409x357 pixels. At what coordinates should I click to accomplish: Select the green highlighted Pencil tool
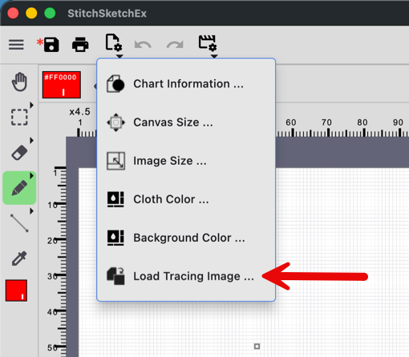[19, 188]
